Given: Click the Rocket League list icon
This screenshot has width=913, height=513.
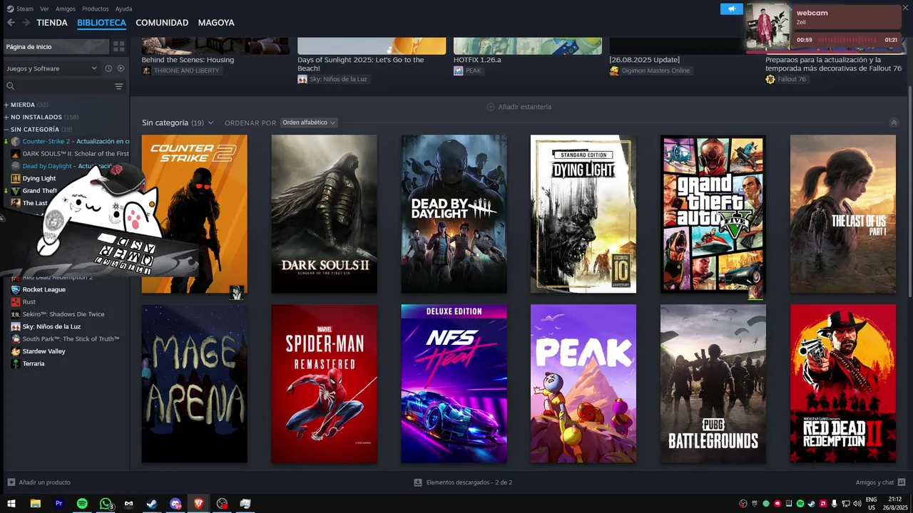Looking at the screenshot, I should (x=16, y=289).
